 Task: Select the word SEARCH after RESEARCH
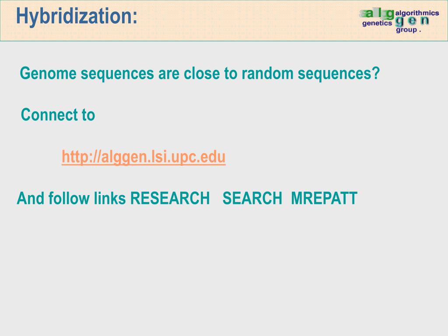coord(252,198)
